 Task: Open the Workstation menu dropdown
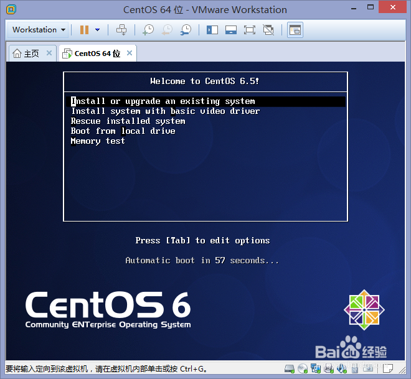click(x=38, y=30)
